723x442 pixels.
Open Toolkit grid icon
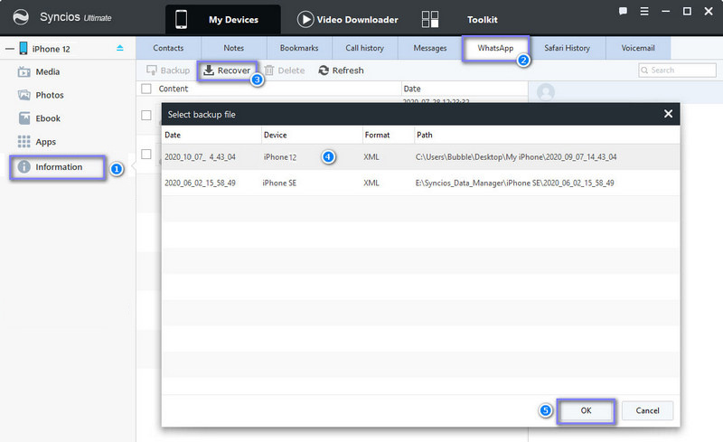[430, 19]
